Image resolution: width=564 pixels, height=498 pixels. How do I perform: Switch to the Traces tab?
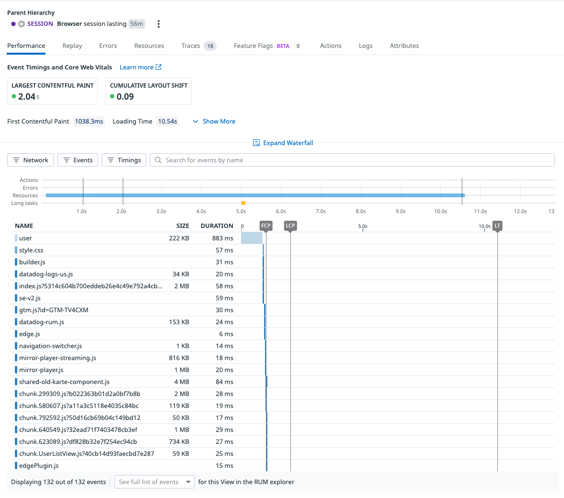(x=191, y=46)
